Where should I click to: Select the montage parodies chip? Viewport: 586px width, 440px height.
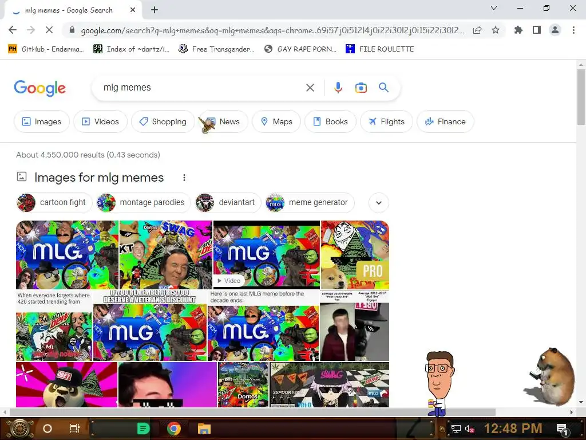tap(144, 203)
